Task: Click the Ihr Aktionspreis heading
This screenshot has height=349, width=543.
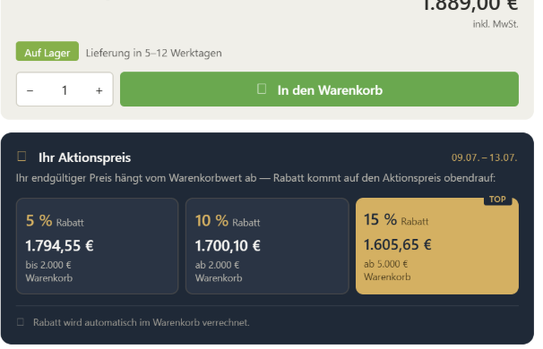Action: click(x=85, y=157)
